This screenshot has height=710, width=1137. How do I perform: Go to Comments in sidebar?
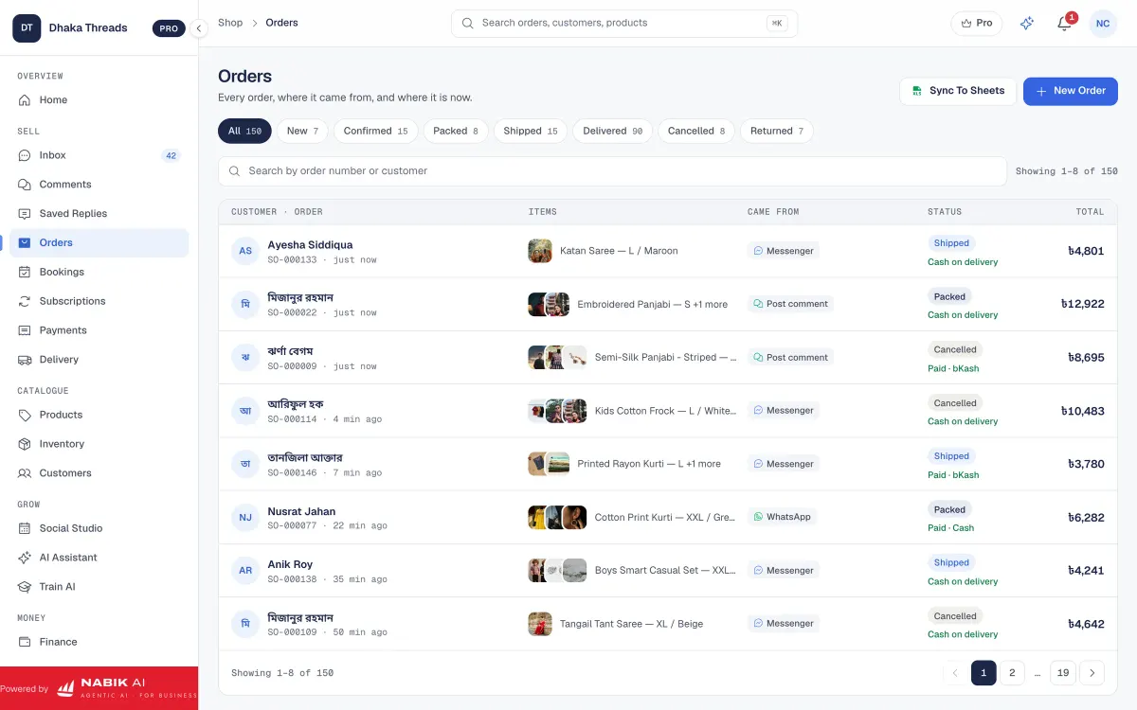coord(99,185)
